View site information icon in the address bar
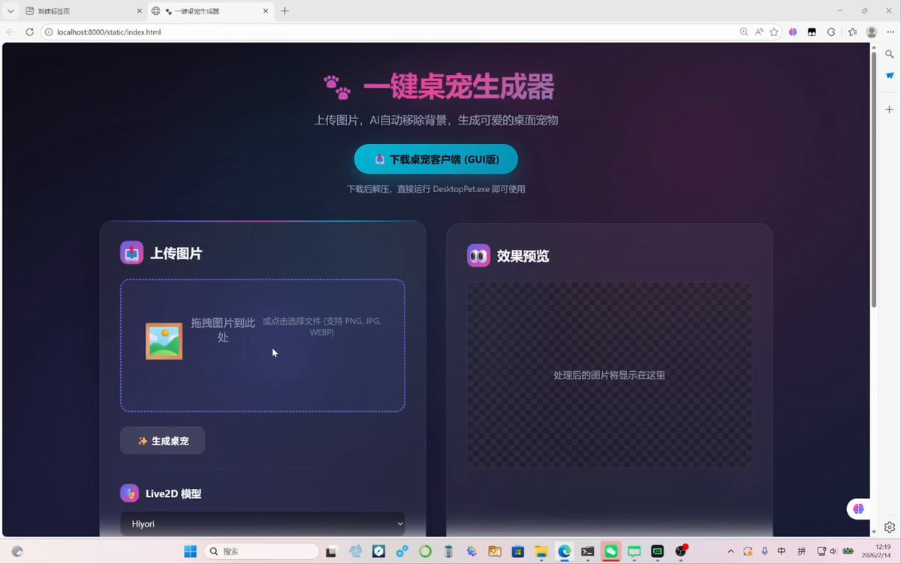901x564 pixels. 49,32
